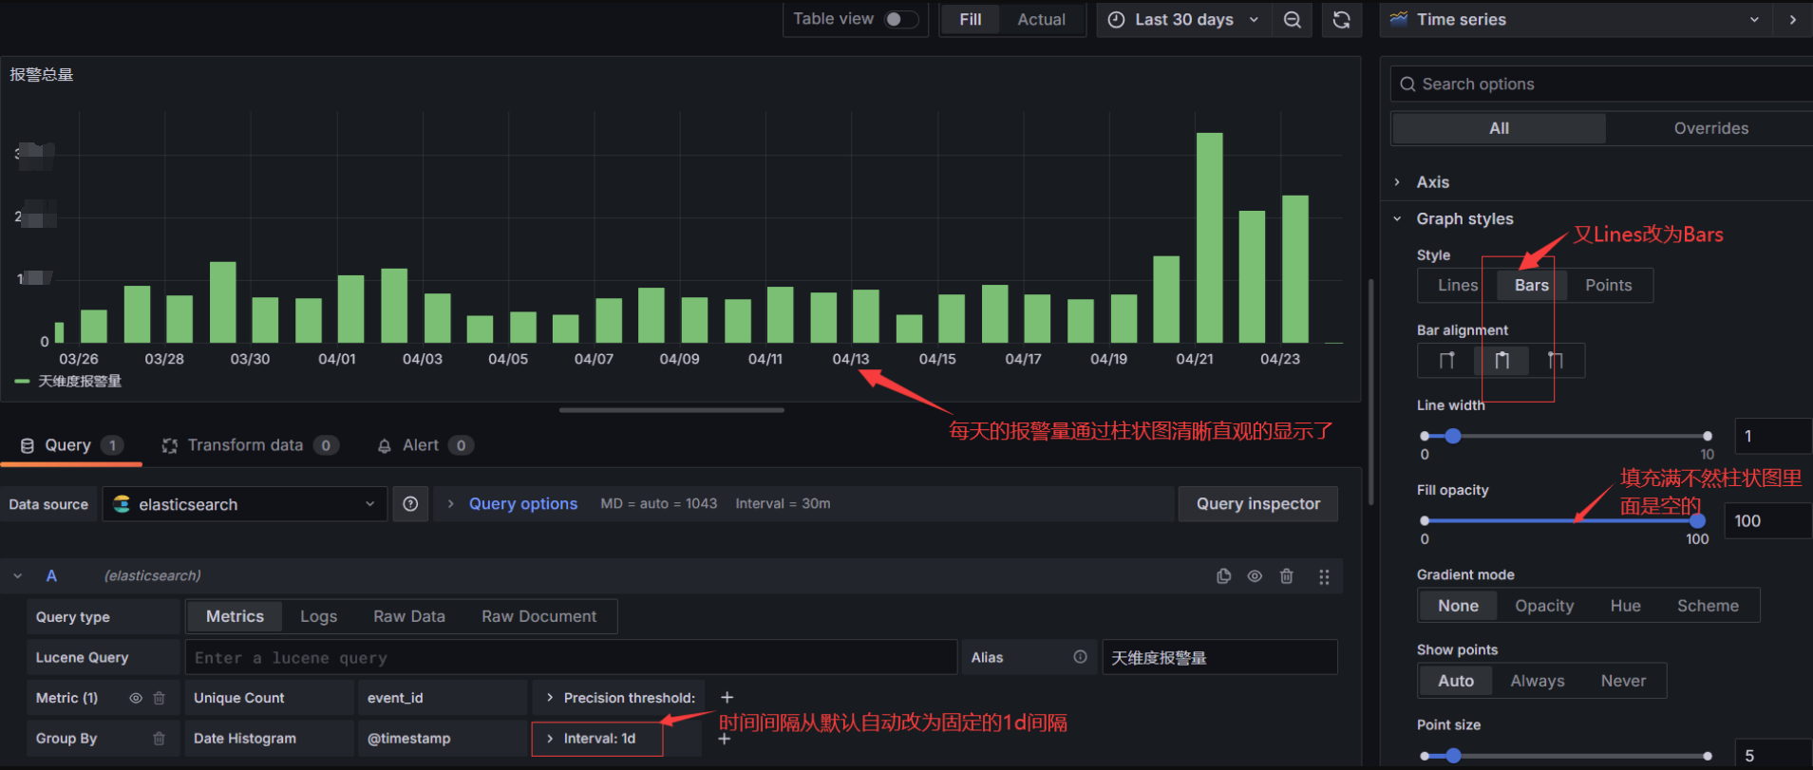1813x770 pixels.
Task: Open the Query inspector
Action: coord(1257,504)
